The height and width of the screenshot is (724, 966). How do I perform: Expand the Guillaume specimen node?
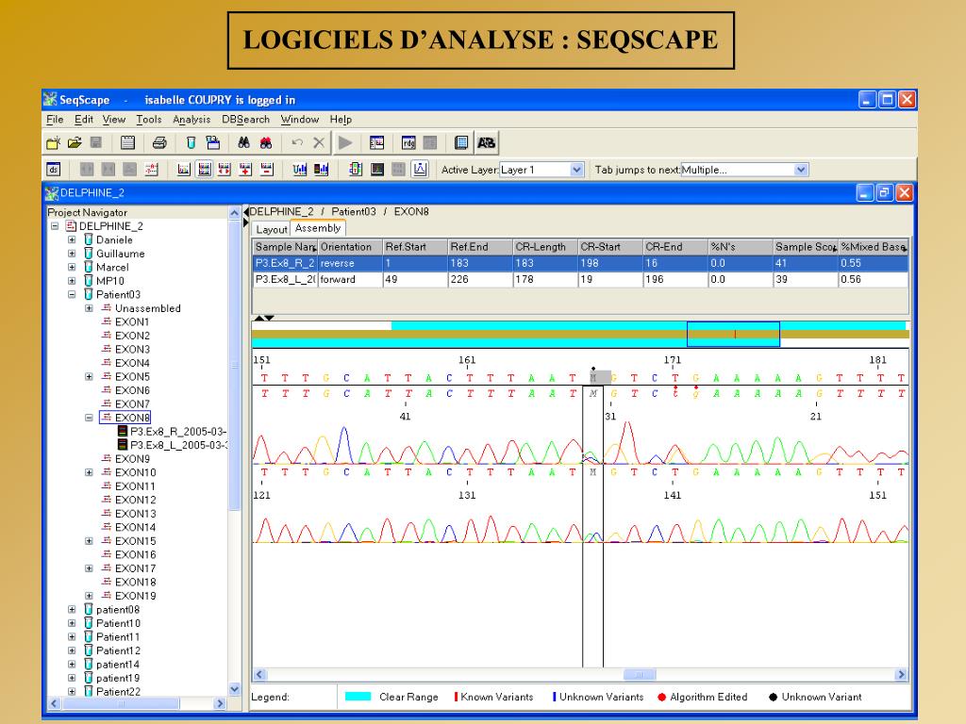point(72,253)
